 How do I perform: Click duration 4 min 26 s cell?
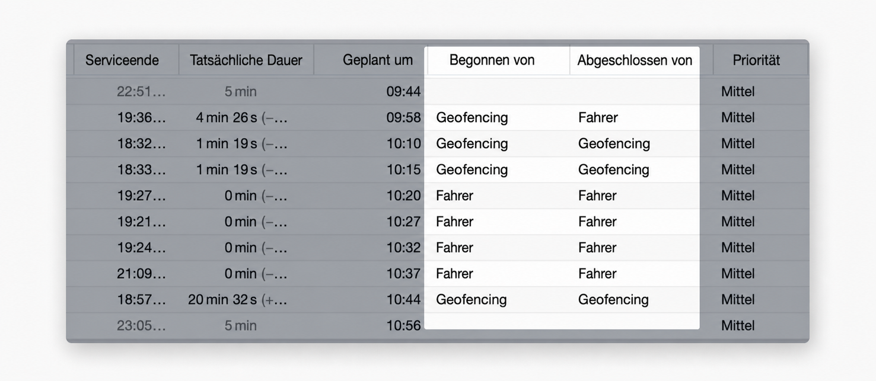click(x=241, y=117)
